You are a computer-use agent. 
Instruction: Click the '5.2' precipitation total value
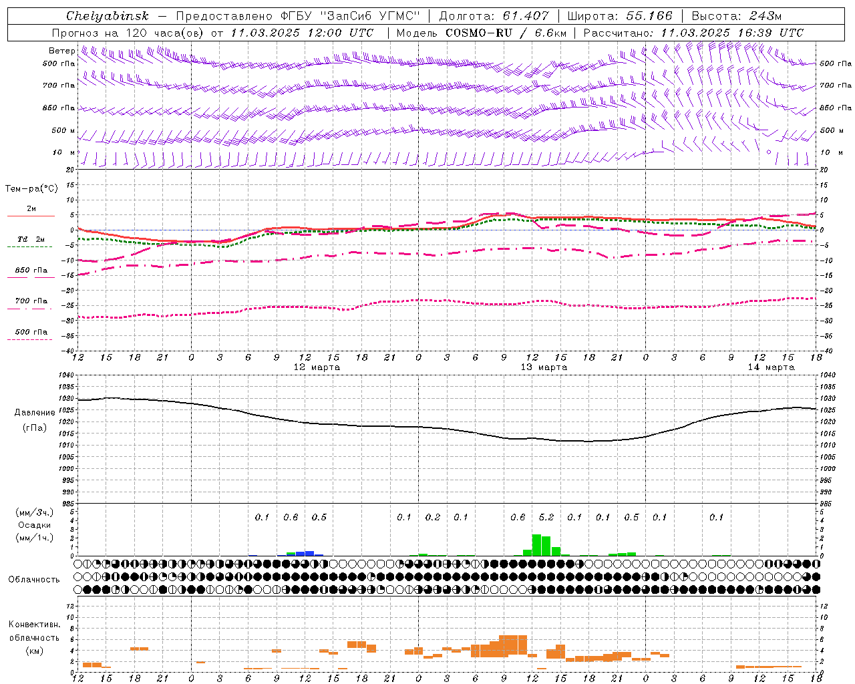tap(546, 517)
